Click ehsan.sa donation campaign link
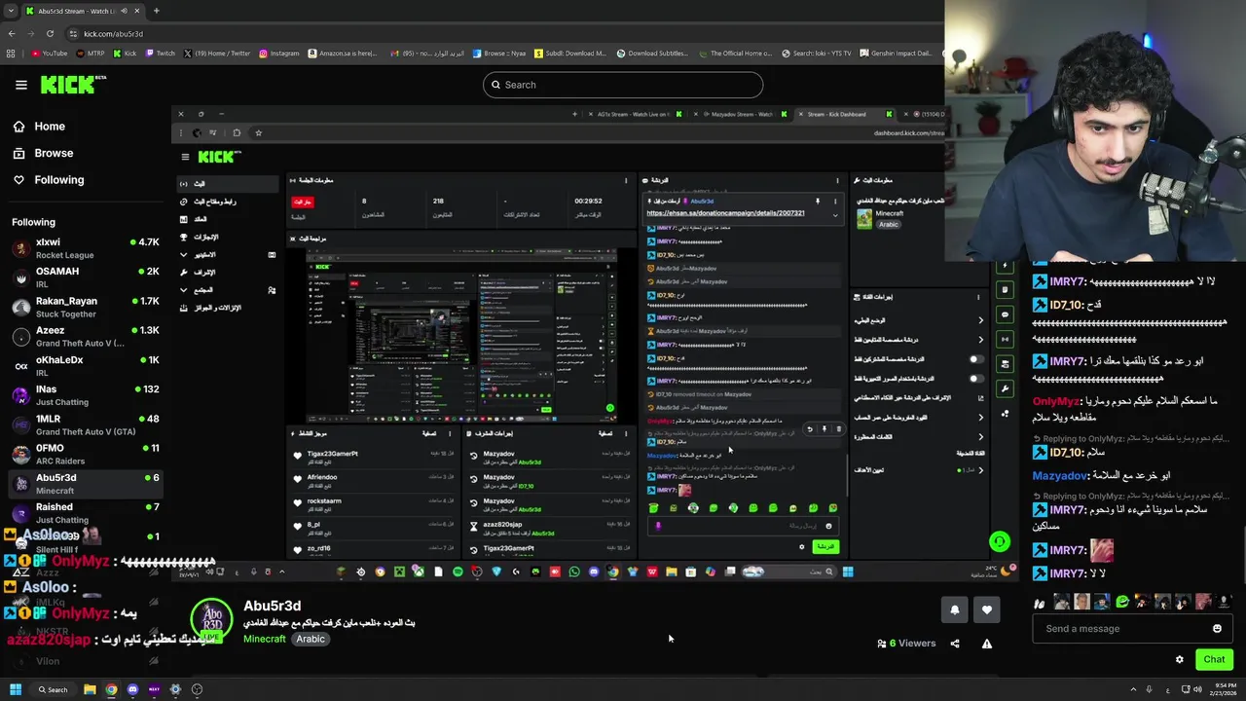This screenshot has height=701, width=1246. tap(725, 212)
